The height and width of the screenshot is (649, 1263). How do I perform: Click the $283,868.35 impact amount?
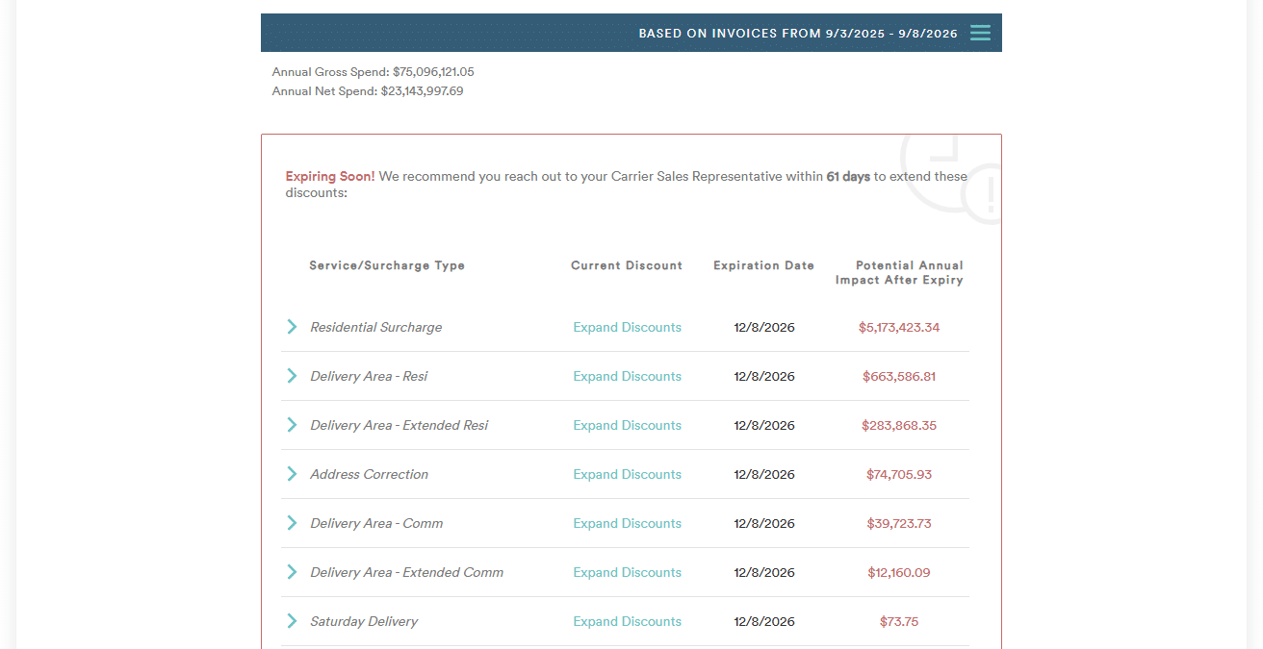[x=899, y=425]
